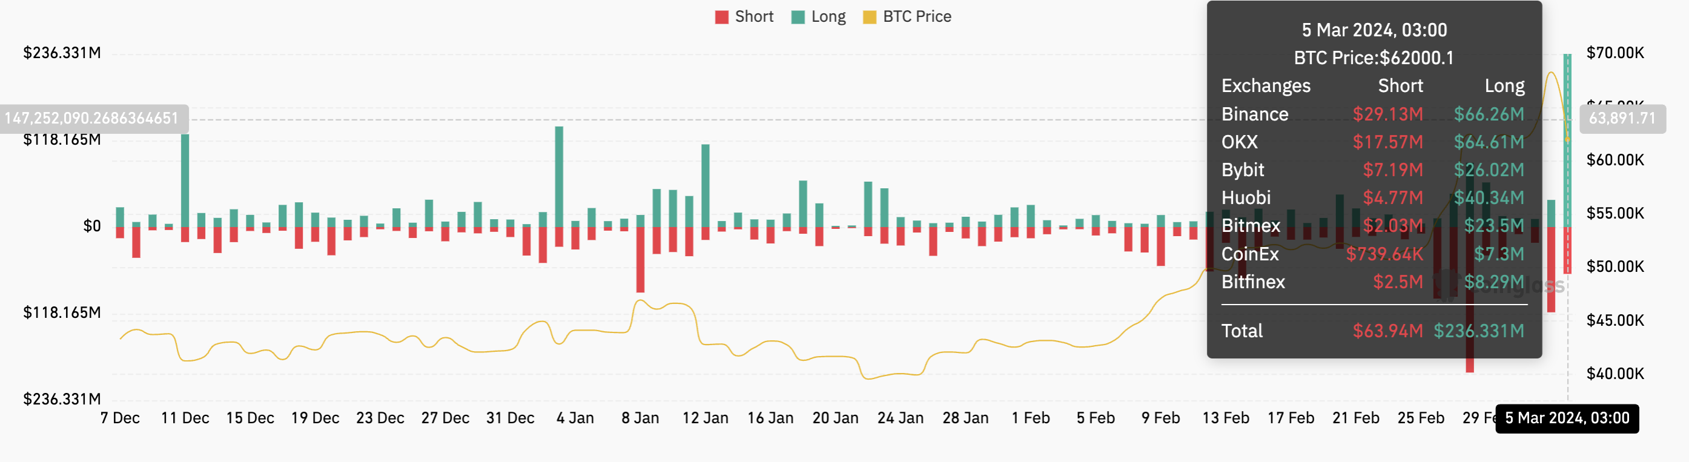Select the tall green bar at 12 Jan
This screenshot has height=462, width=1689.
point(705,185)
